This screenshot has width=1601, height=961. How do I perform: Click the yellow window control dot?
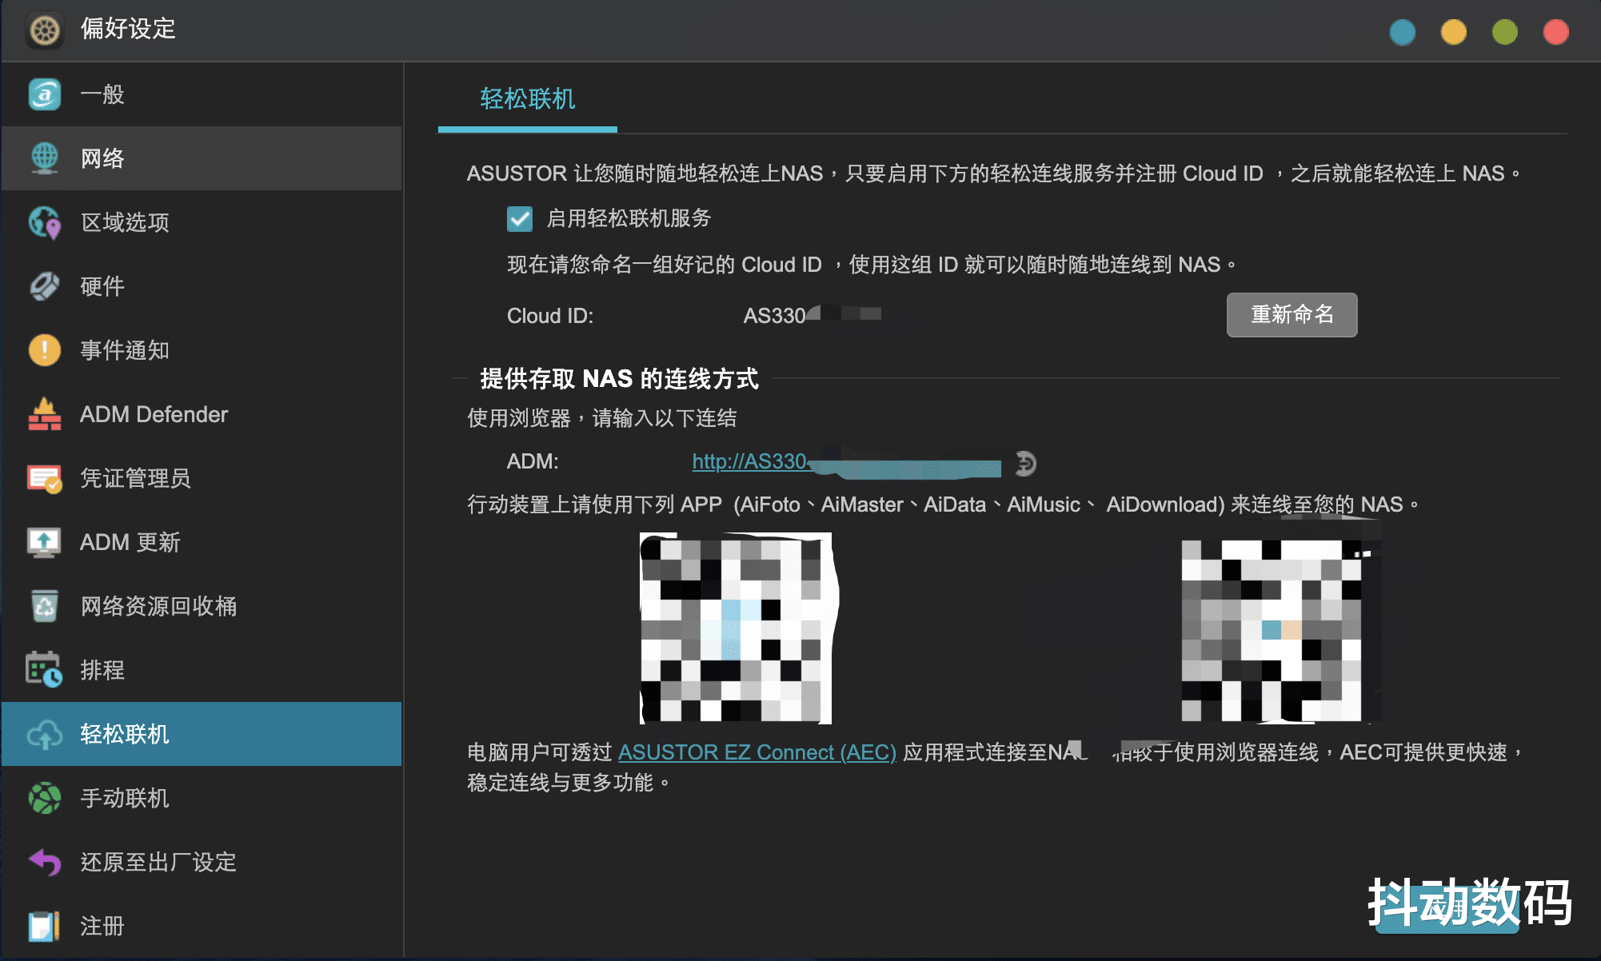(x=1454, y=32)
